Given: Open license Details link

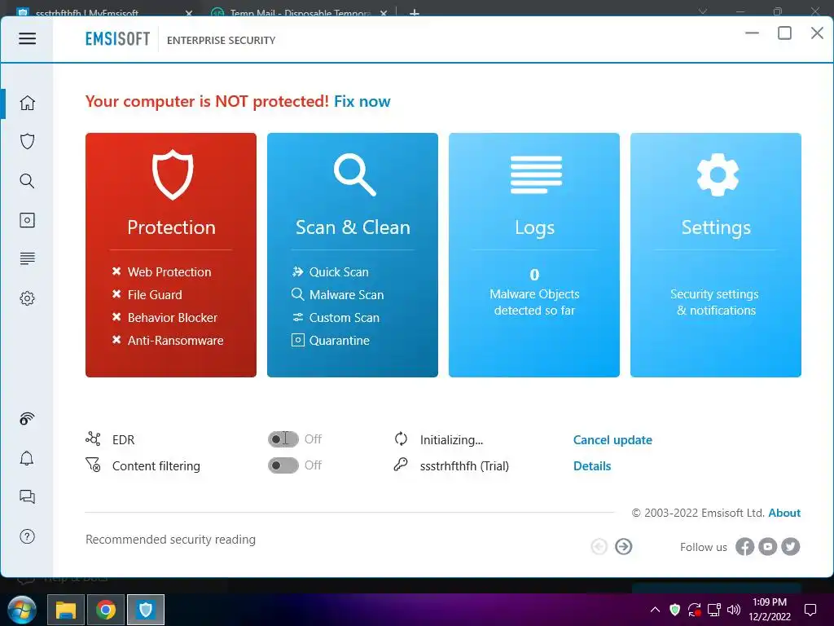Looking at the screenshot, I should pos(592,465).
